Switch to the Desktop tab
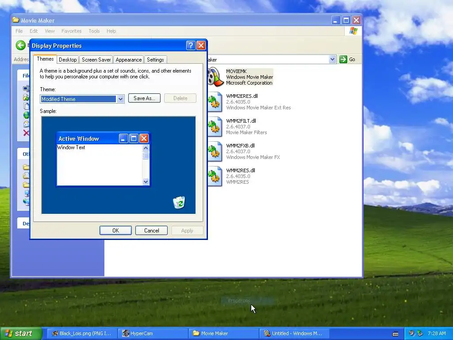Viewport: 453px width, 340px height. [x=68, y=60]
